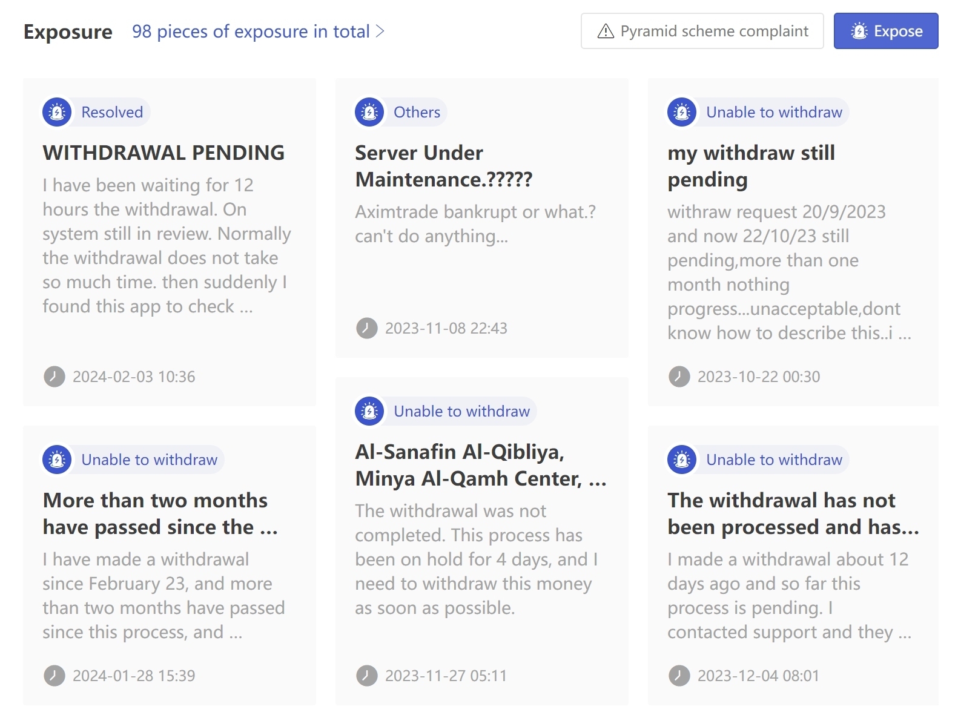
Task: Click the siren icon beside Resolved tag
Action: tap(57, 112)
